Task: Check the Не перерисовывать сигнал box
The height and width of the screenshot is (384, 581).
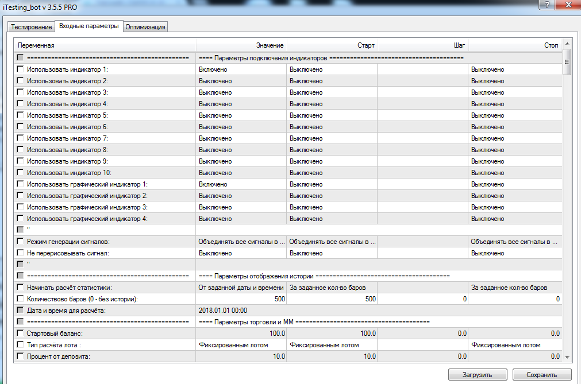Action: [21, 253]
